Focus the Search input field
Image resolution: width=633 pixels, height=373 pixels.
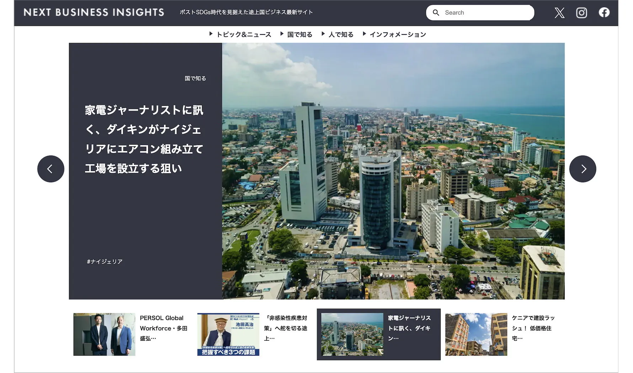click(480, 12)
